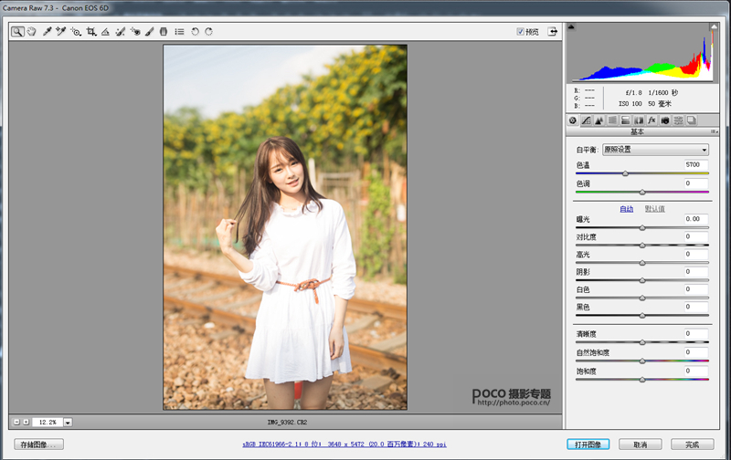Click the 存储图像 save image button
Screen dimensions: 731x460
pos(38,444)
